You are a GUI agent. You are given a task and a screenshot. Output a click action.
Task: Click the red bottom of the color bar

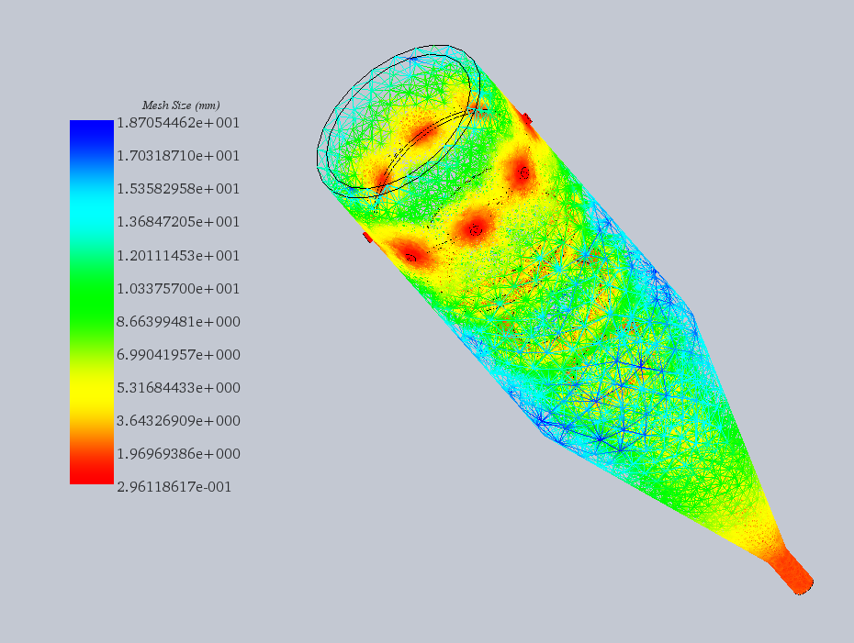pyautogui.click(x=92, y=473)
